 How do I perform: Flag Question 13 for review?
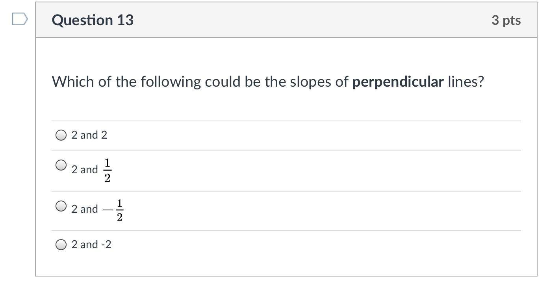point(20,19)
